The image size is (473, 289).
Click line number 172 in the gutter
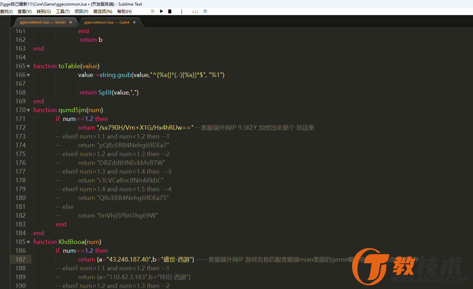coord(20,128)
